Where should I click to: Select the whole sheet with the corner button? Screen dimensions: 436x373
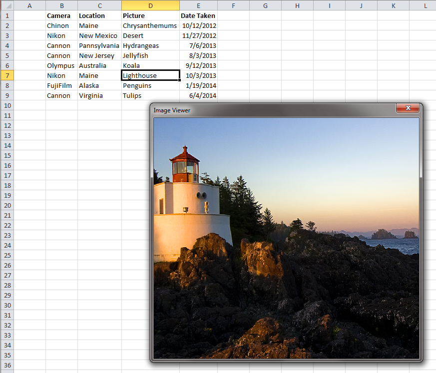click(7, 5)
